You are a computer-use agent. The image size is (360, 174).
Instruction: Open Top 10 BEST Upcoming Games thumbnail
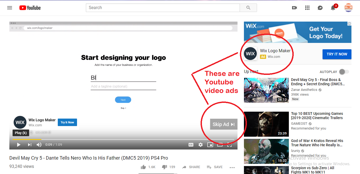(x=266, y=124)
